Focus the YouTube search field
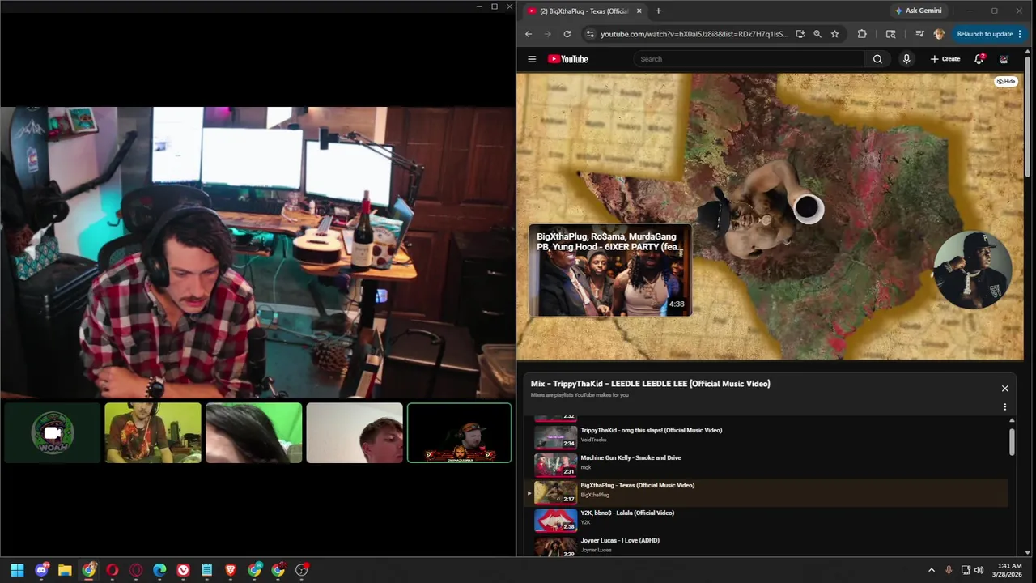Viewport: 1036px width, 583px height. pyautogui.click(x=749, y=59)
